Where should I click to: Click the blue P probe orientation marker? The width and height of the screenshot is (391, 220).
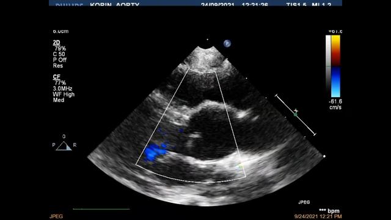click(227, 43)
